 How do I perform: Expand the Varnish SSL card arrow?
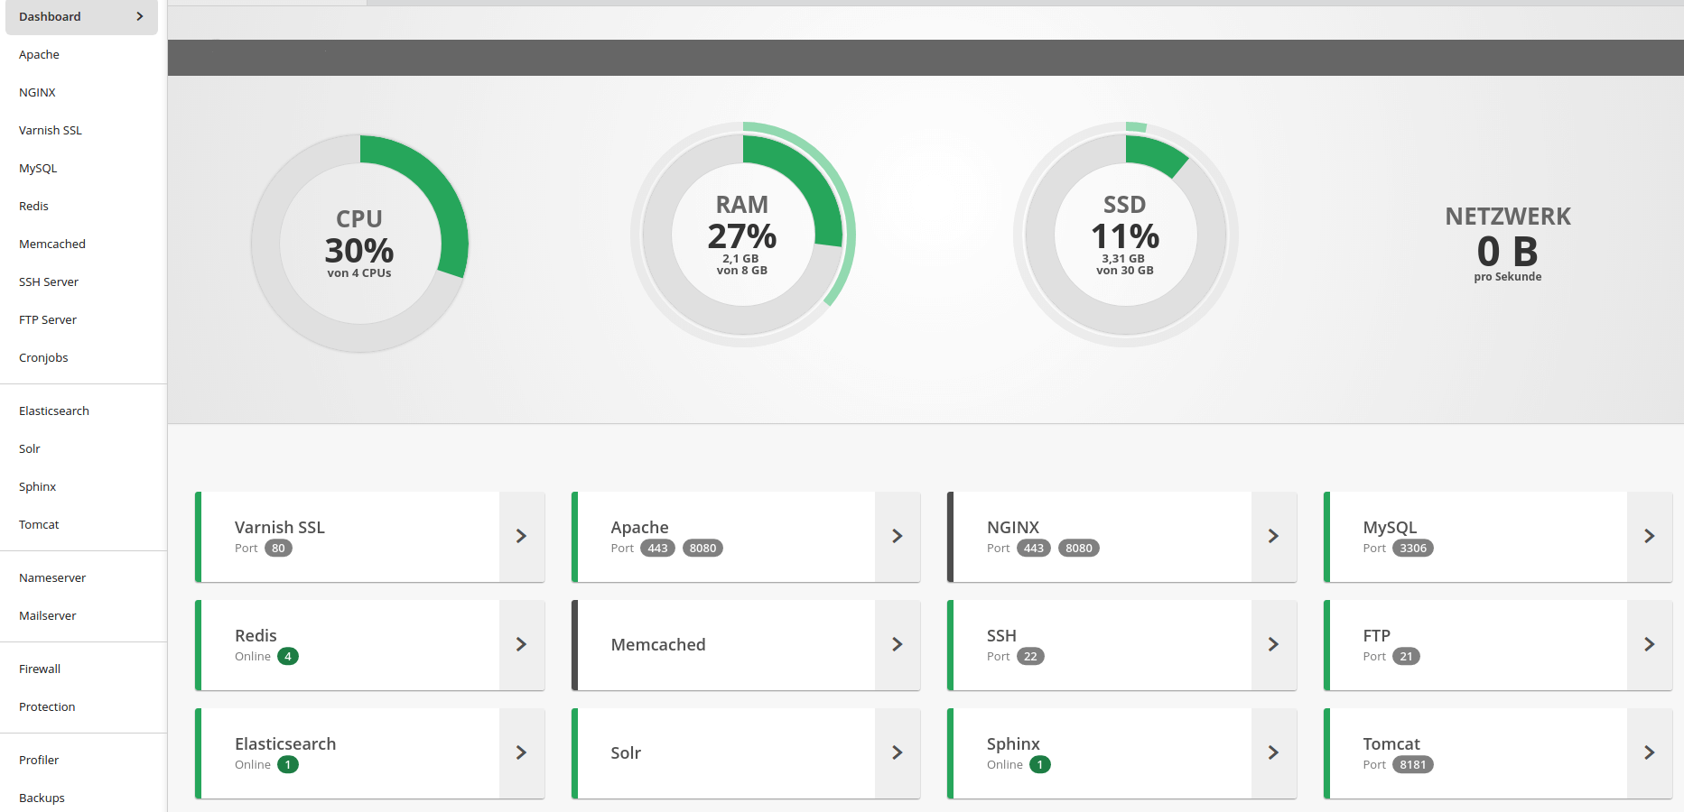tap(522, 536)
